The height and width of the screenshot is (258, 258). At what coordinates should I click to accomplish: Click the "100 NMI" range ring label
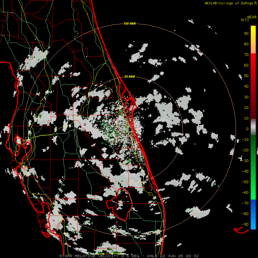(130, 24)
